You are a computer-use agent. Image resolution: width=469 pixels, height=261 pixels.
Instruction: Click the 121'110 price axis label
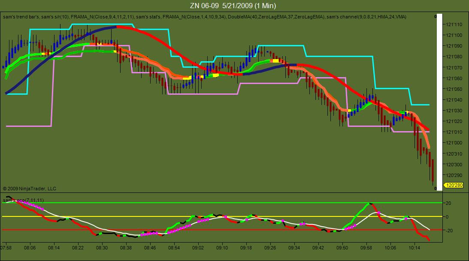[454, 24]
